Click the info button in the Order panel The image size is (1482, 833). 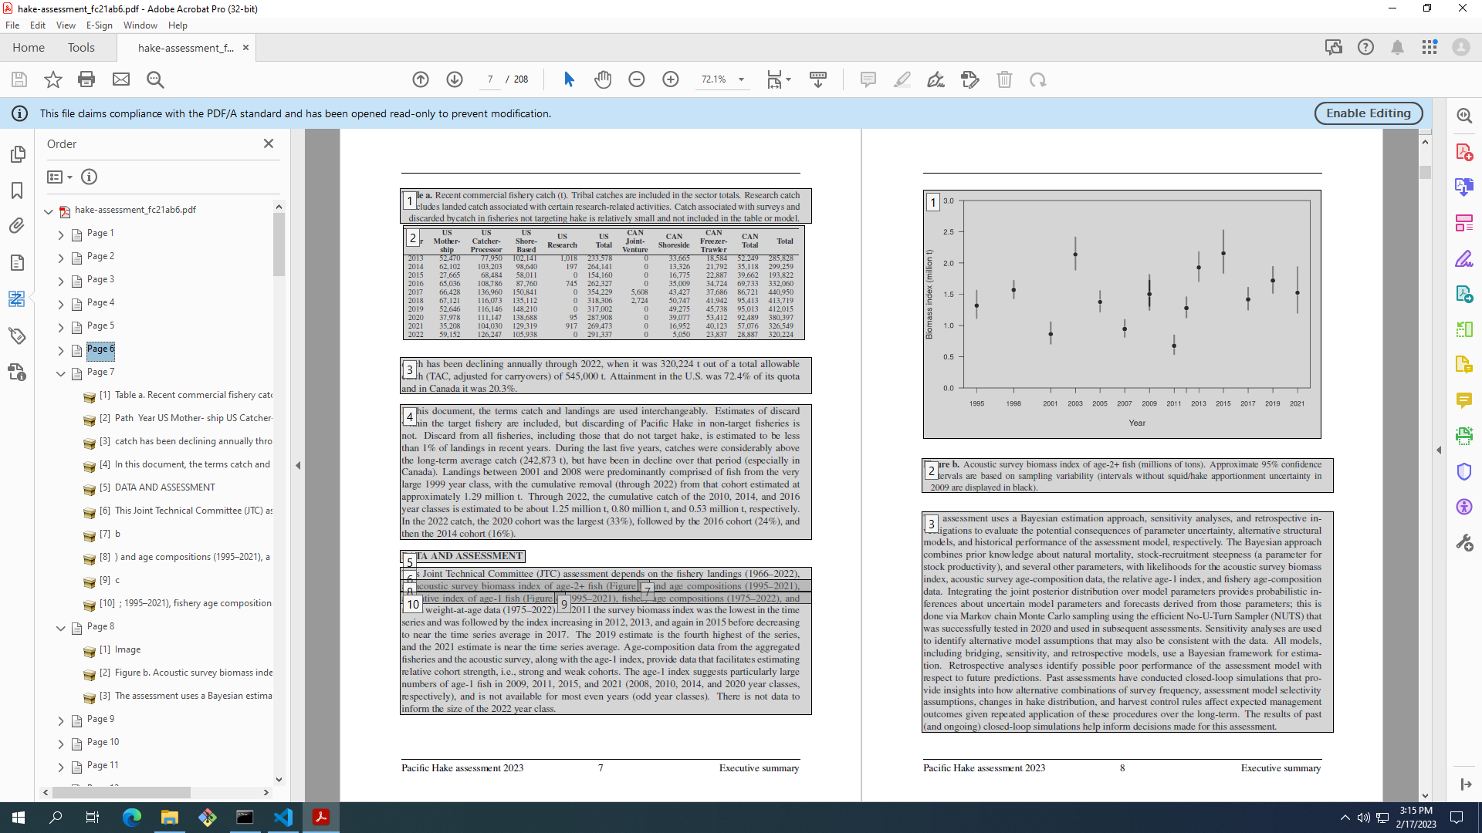pos(89,177)
